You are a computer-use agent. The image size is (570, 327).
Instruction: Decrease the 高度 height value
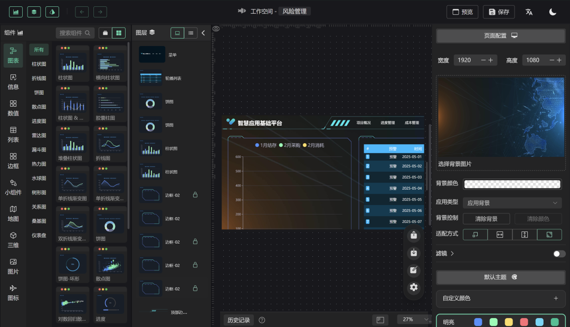tap(552, 60)
